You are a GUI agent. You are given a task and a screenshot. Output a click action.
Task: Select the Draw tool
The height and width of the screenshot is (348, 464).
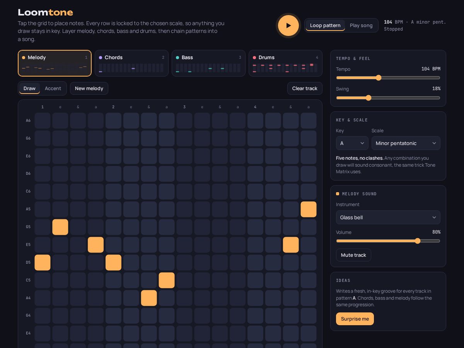[29, 88]
